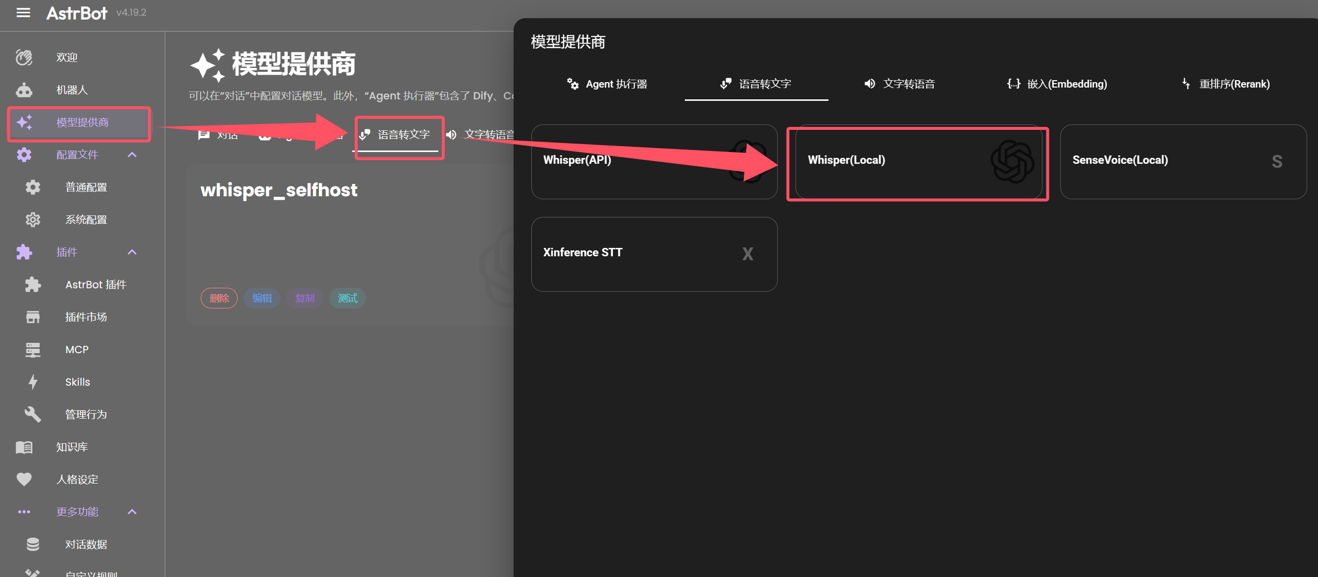Image resolution: width=1318 pixels, height=577 pixels.
Task: Select 语音转文字 tab in dialog
Action: coord(756,84)
